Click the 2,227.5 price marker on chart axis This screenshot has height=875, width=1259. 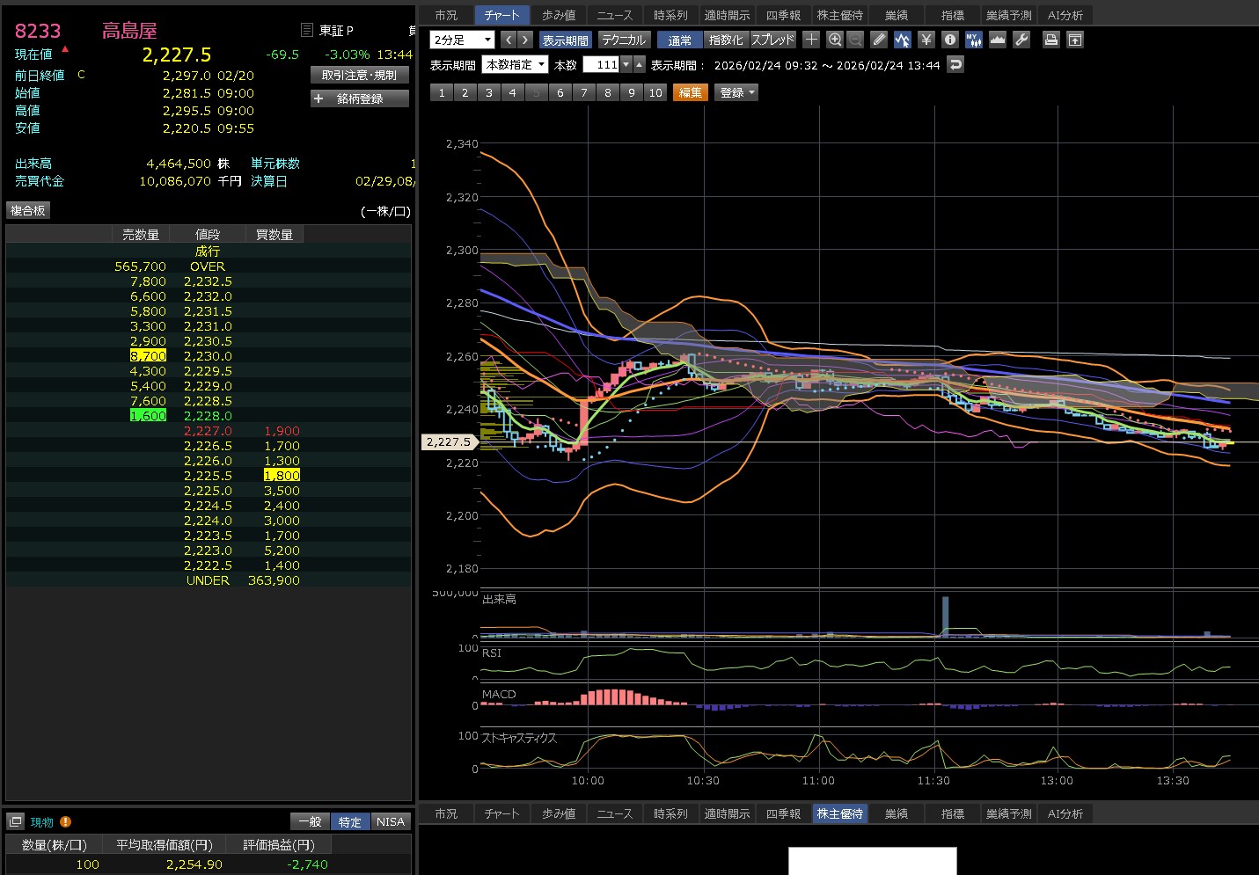coord(449,442)
